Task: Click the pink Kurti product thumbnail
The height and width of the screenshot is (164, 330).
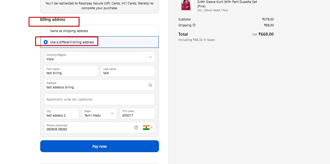Action: point(186,4)
